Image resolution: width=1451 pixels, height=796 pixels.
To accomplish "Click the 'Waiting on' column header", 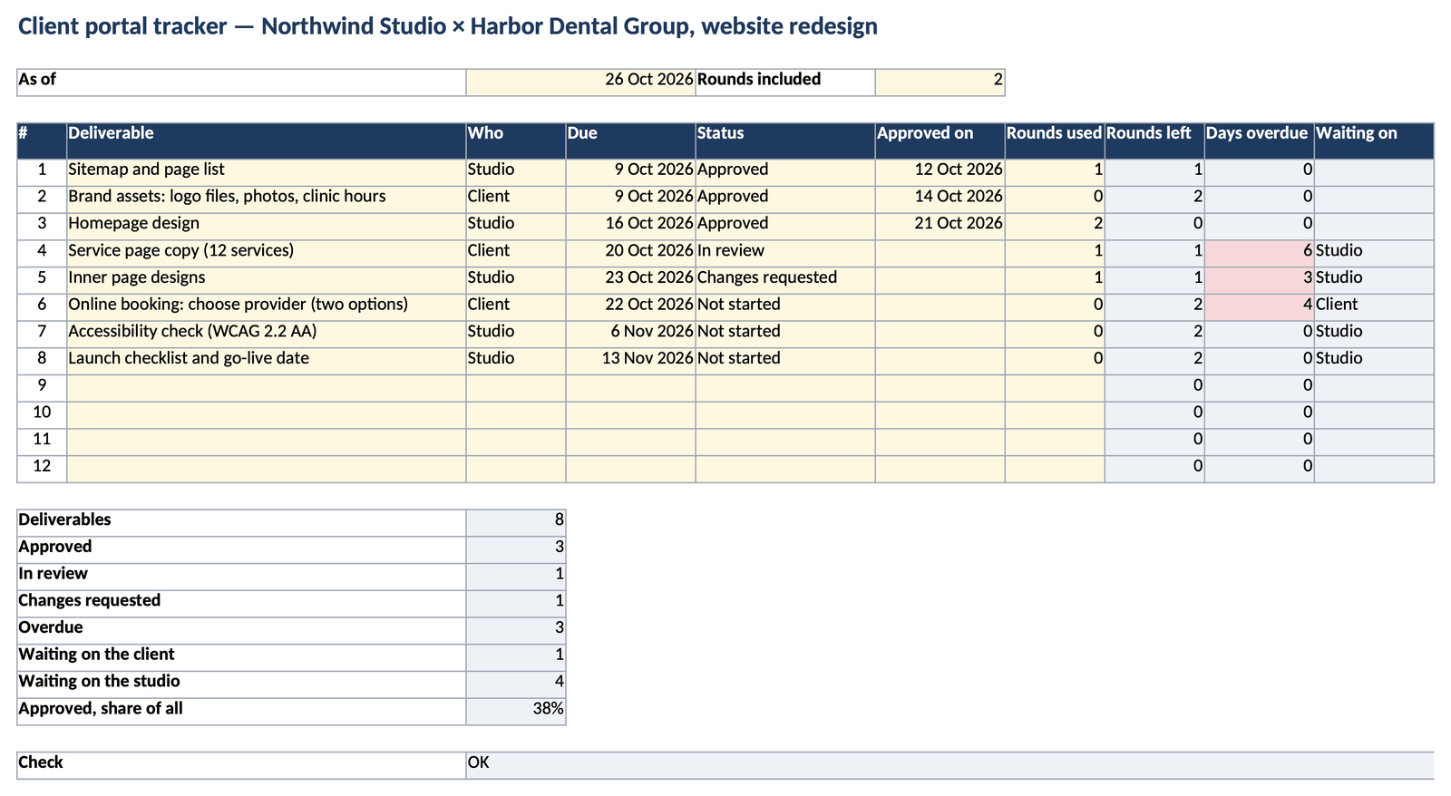I will (1374, 141).
